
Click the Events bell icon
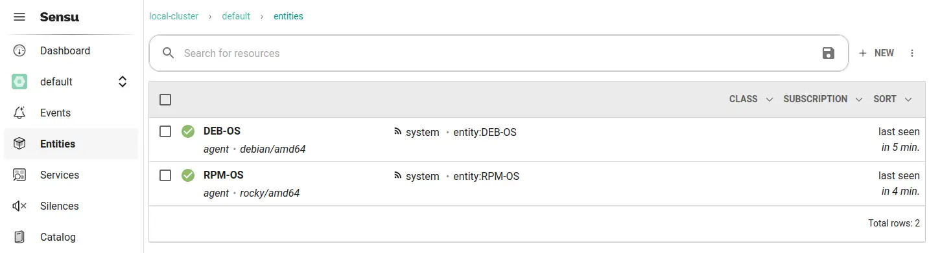coord(19,113)
